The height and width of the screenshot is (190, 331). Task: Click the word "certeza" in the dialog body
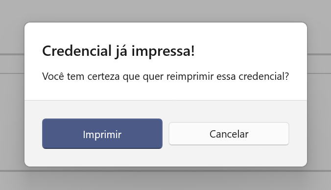click(103, 76)
